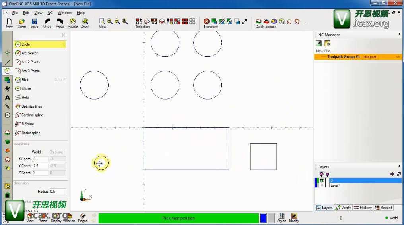Click the View window zoom icon
Viewport: 404px width, 225px height.
point(102,21)
